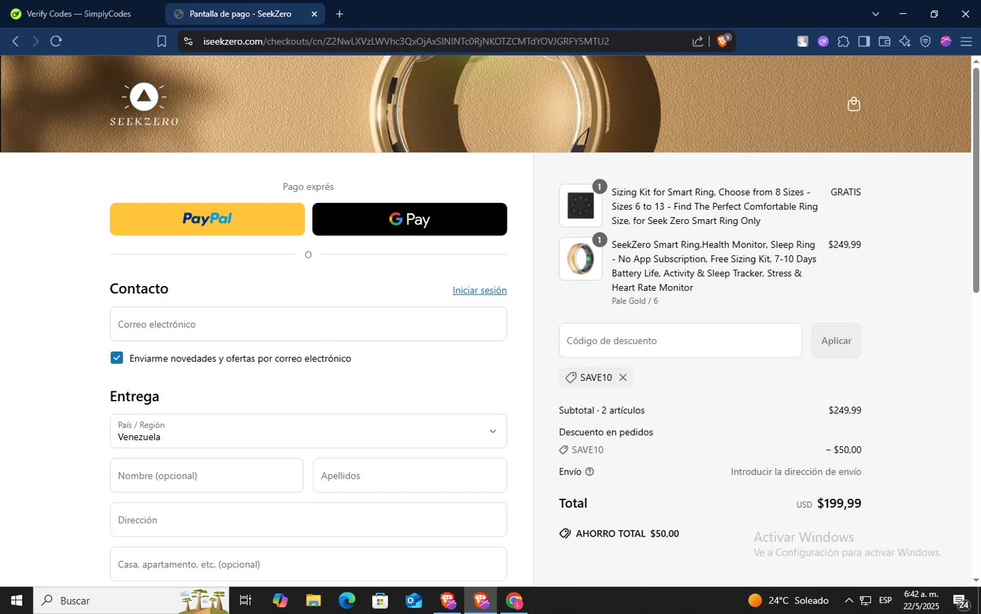Click the Smart Ring product thumbnail
This screenshot has height=614, width=981.
(x=581, y=259)
